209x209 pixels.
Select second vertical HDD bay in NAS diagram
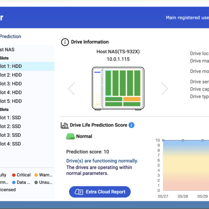click(115, 83)
